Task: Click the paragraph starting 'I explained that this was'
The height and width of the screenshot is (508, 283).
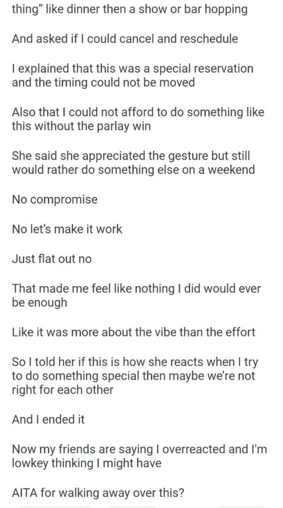Action: point(133,75)
